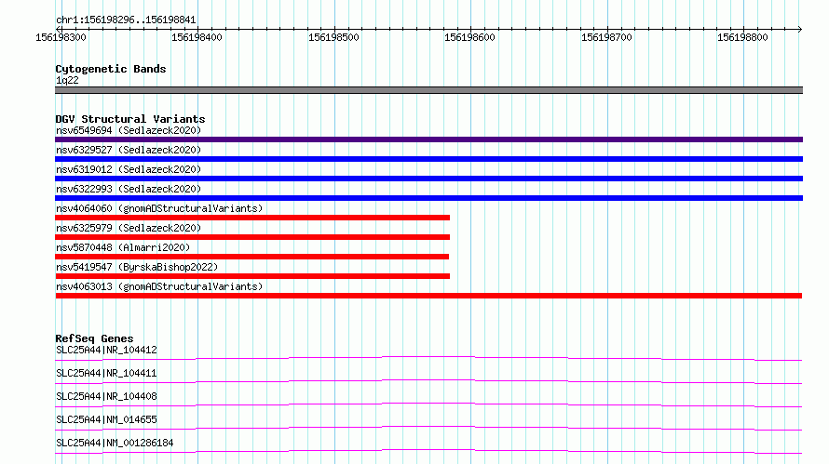Open the RefSeq Genes track title

(94, 338)
